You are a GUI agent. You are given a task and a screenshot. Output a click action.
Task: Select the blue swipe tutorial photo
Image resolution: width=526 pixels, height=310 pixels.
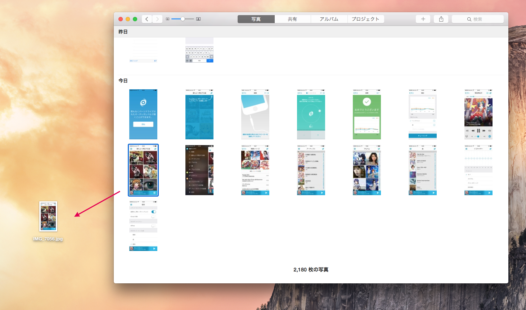pyautogui.click(x=199, y=114)
